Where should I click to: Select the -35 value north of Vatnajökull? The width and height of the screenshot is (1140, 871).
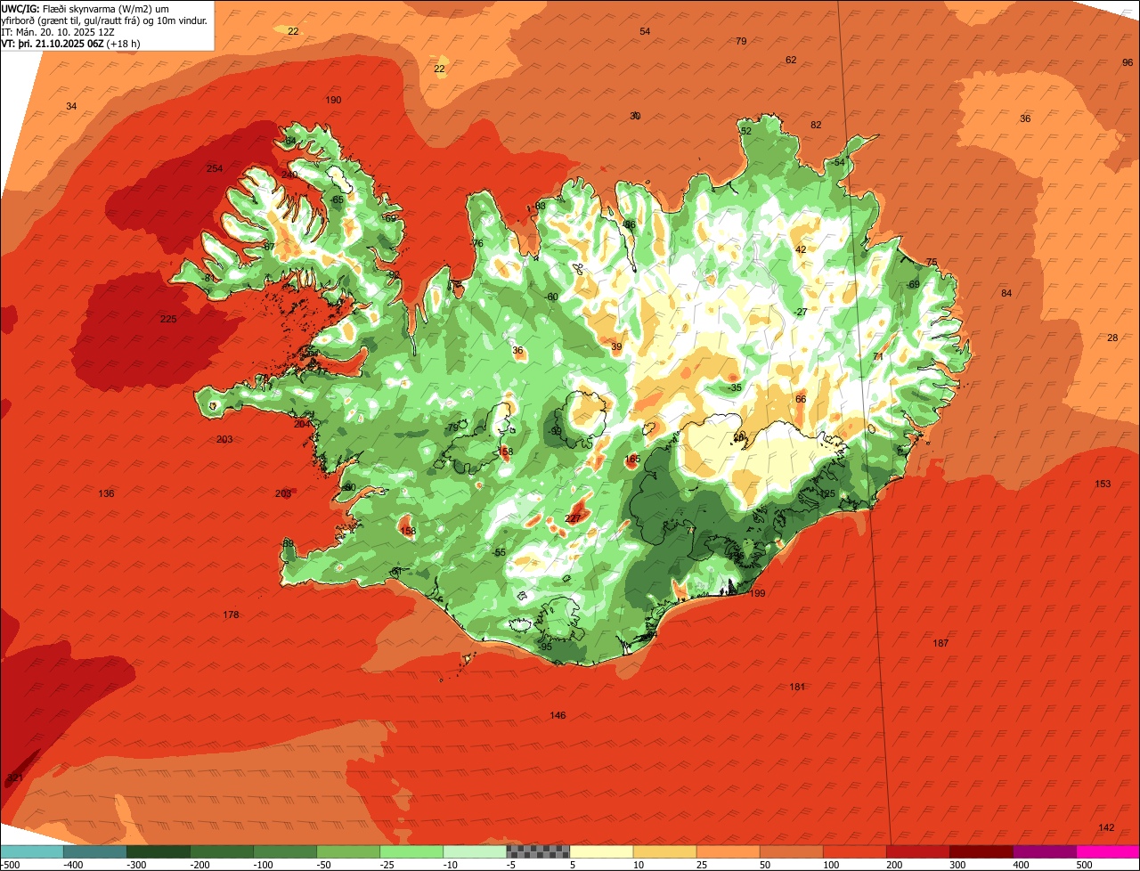pyautogui.click(x=734, y=387)
